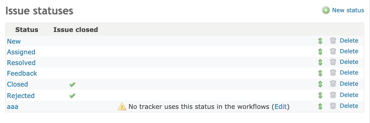Delete the Closed status
The width and height of the screenshot is (370, 123).
pyautogui.click(x=349, y=84)
